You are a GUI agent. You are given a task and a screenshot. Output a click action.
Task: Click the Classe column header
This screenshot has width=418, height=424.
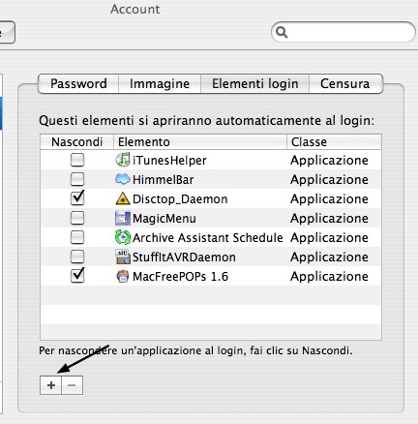tap(334, 142)
